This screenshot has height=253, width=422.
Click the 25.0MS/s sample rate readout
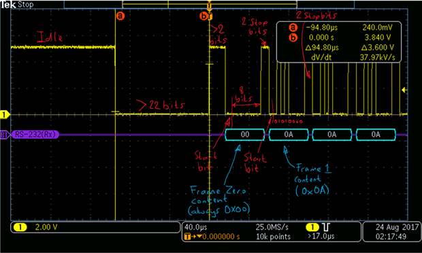[272, 227]
